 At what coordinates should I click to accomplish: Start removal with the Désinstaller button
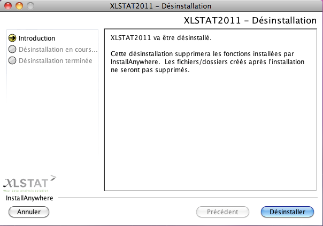point(287,212)
